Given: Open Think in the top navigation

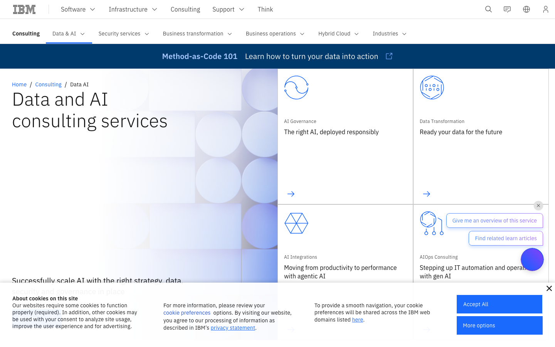Looking at the screenshot, I should coord(265,9).
